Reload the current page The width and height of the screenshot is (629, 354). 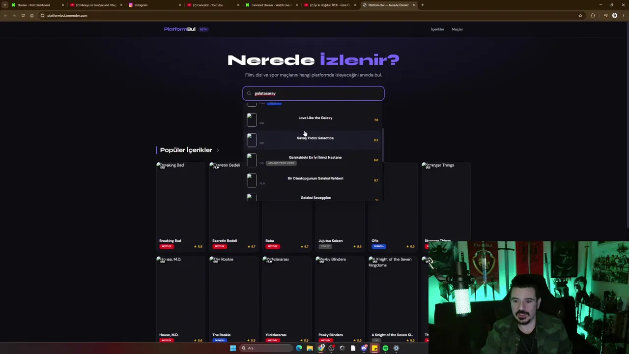point(23,15)
